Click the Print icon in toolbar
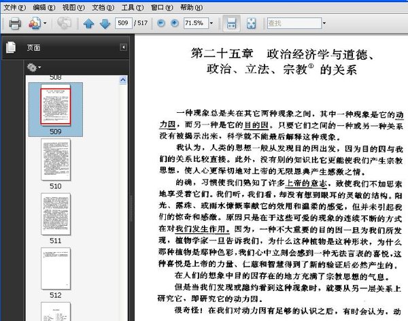Screen dimensions: 408x321 pos(14,24)
